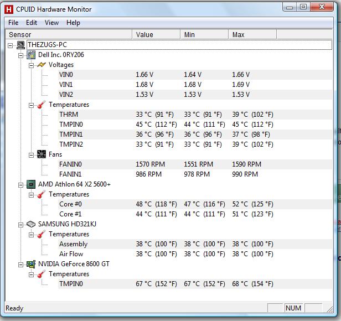Click the Value column header
This screenshot has height=321, width=341.
coord(156,34)
